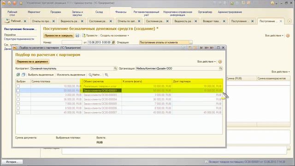Tick the checkbox for the 10 000,00 RUB row
Image resolution: width=295 pixels, height=166 pixels.
[x=18, y=86]
